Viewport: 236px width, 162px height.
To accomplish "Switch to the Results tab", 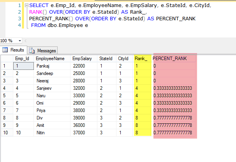I will [14, 50].
